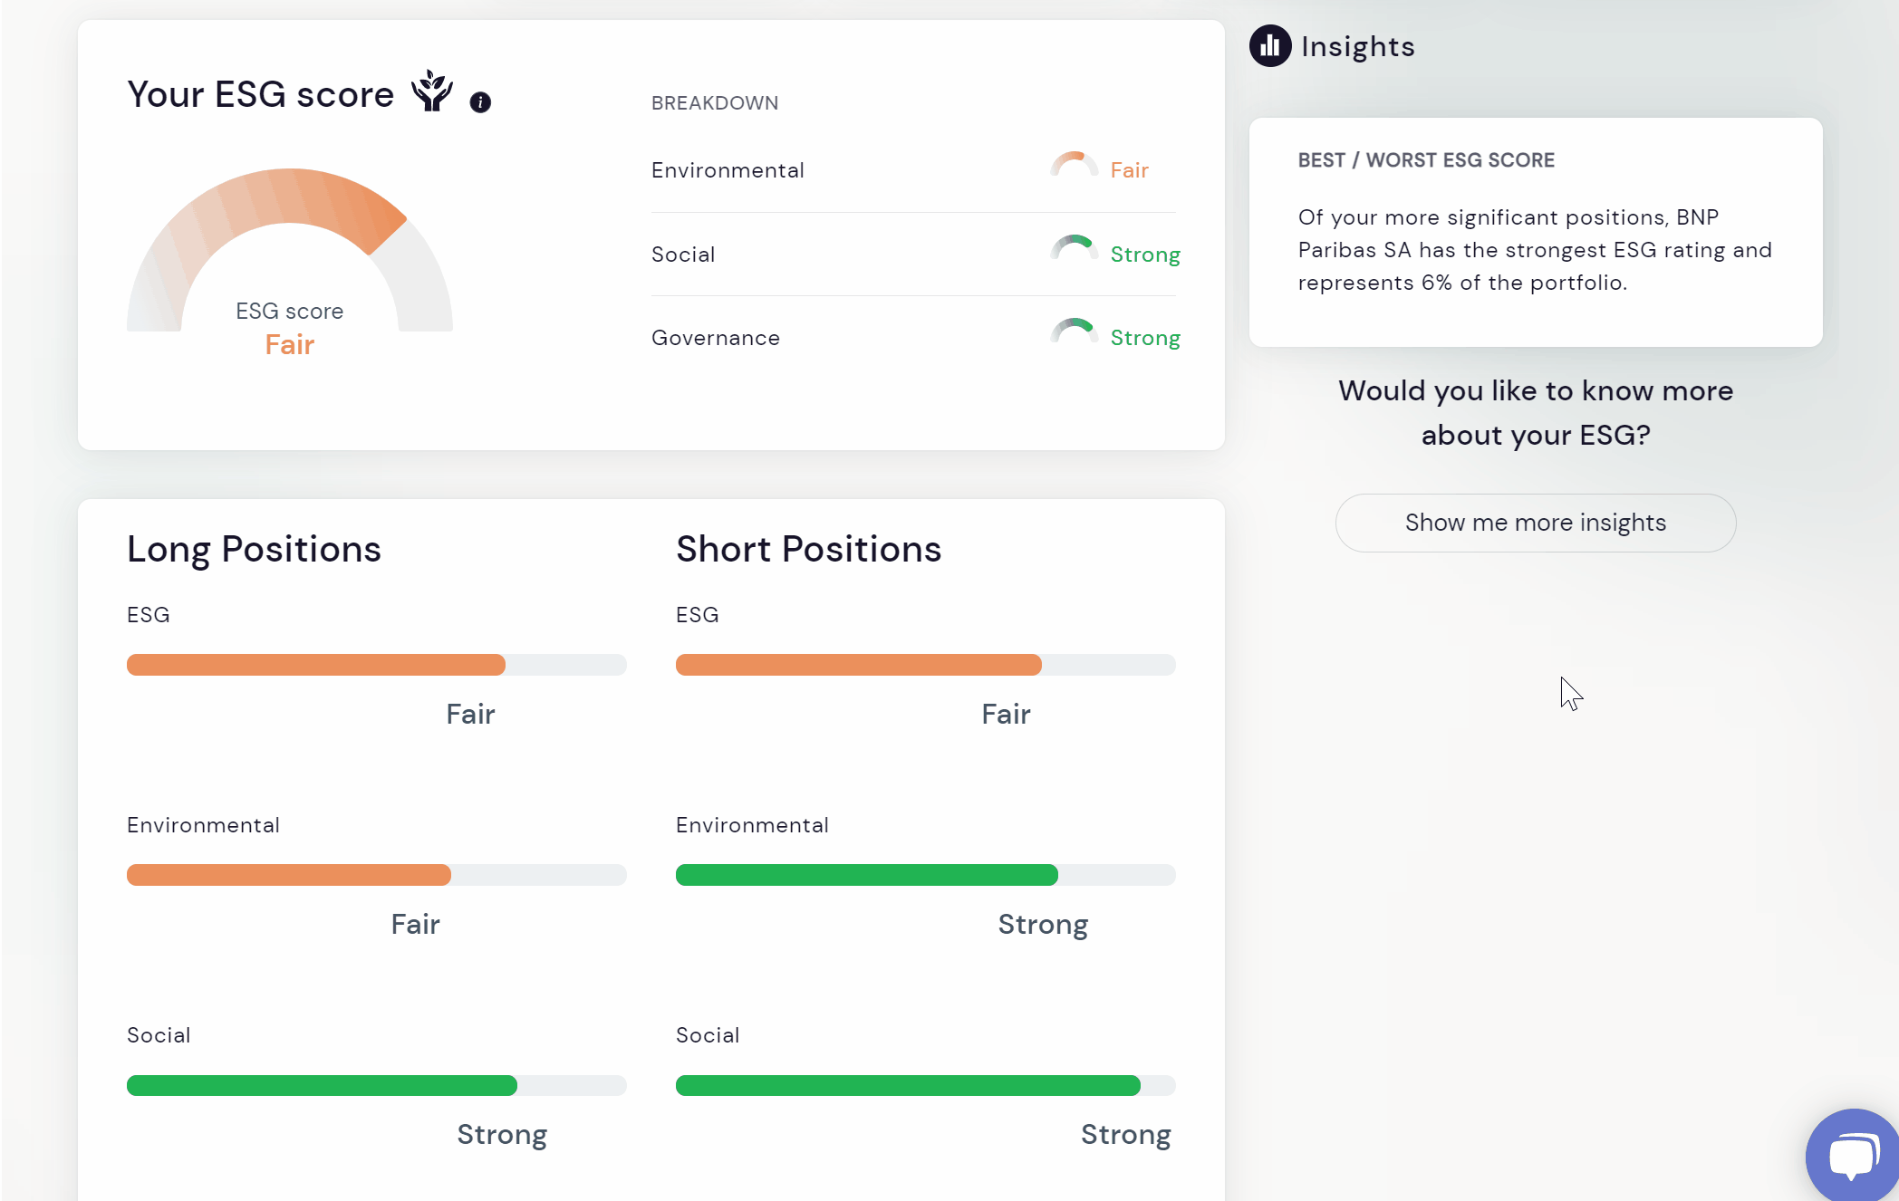This screenshot has width=1899, height=1201.
Task: Click Long Positions Environmental orange bar
Action: [x=289, y=875]
